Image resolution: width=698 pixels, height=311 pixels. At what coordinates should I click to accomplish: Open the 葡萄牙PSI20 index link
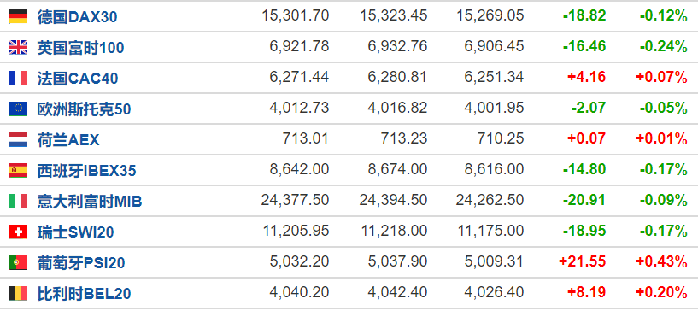(x=81, y=263)
